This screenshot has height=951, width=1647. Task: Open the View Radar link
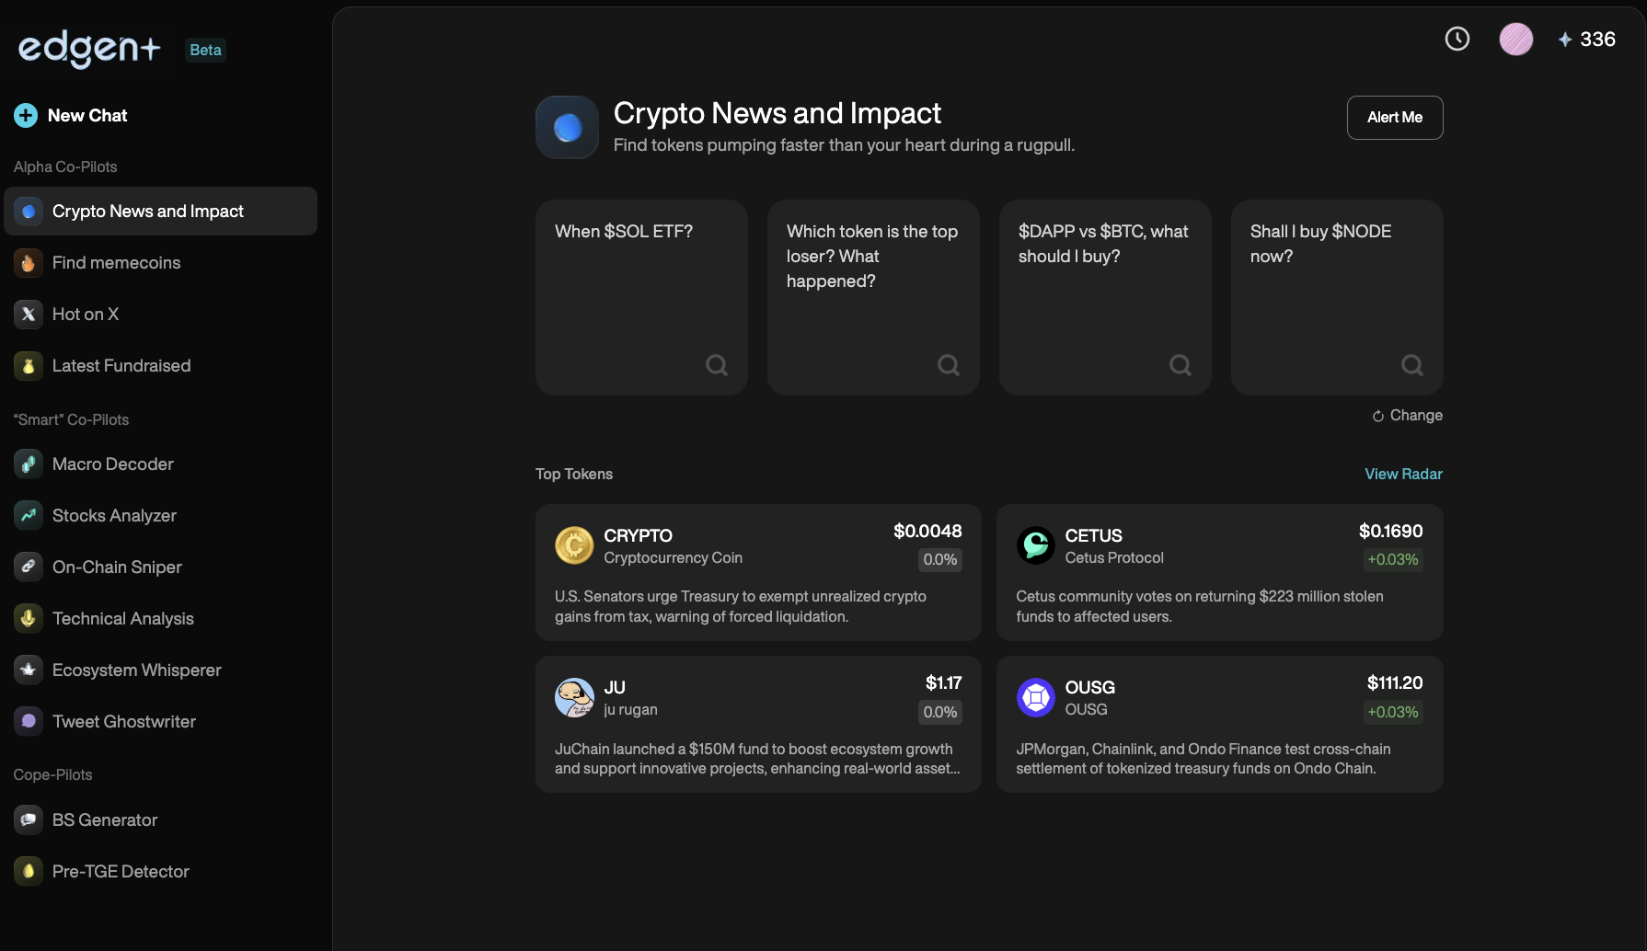[1403, 475]
